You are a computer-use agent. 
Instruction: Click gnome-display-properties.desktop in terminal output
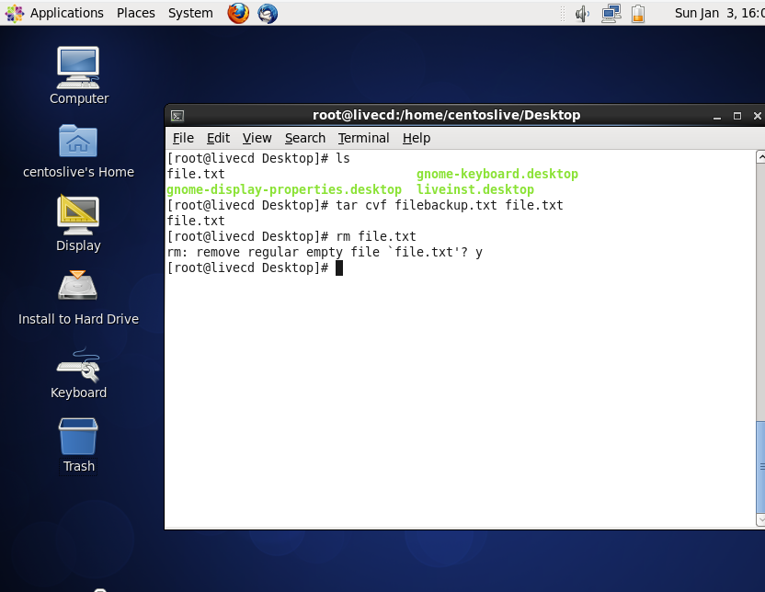(284, 189)
